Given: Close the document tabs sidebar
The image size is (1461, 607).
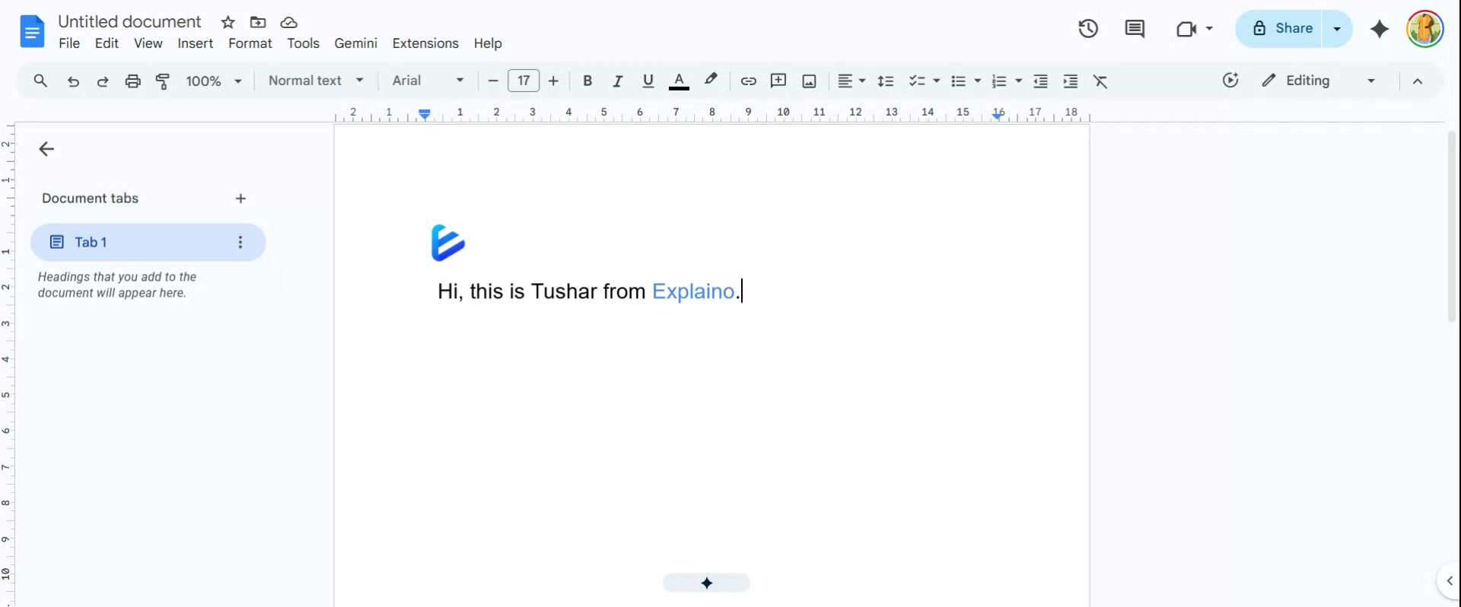Looking at the screenshot, I should (46, 149).
